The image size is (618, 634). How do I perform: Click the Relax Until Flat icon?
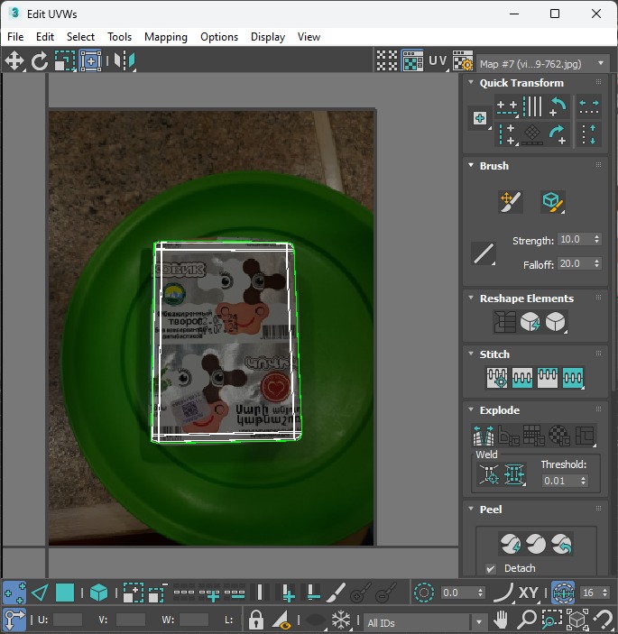point(530,322)
